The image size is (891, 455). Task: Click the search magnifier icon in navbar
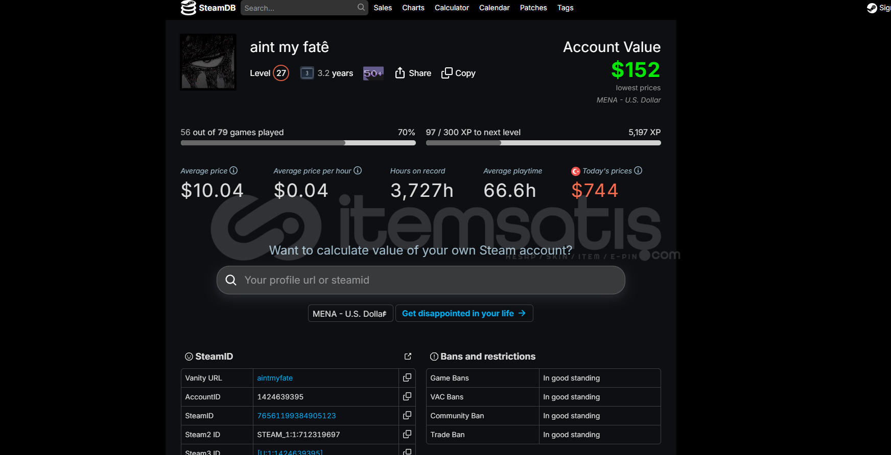361,8
